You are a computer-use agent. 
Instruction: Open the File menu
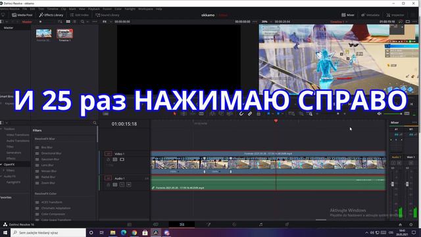pos(25,9)
